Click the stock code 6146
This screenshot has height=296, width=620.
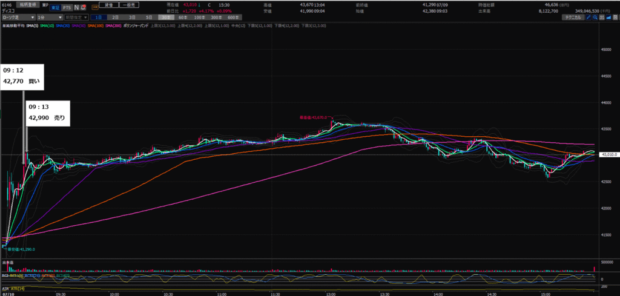(x=7, y=5)
